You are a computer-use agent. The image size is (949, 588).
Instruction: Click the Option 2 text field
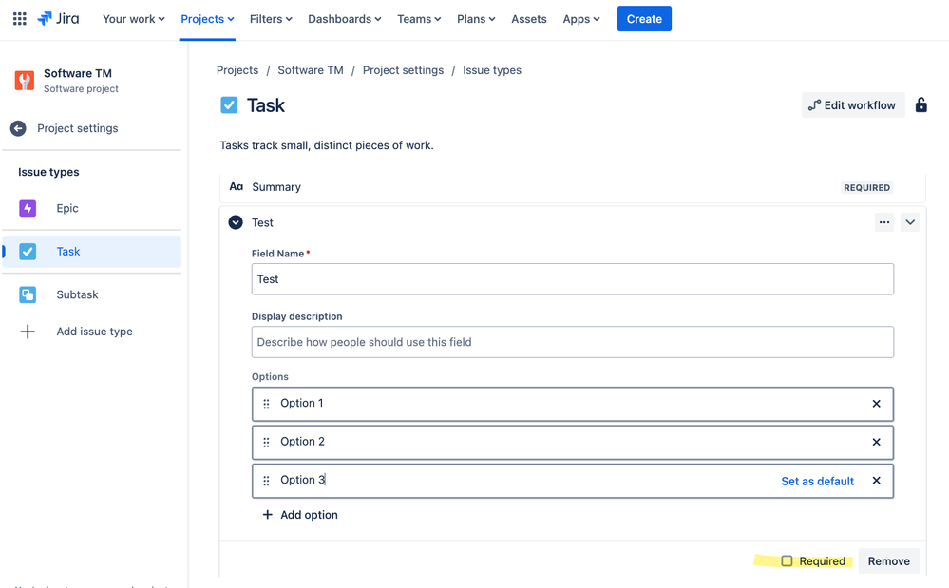[573, 443]
